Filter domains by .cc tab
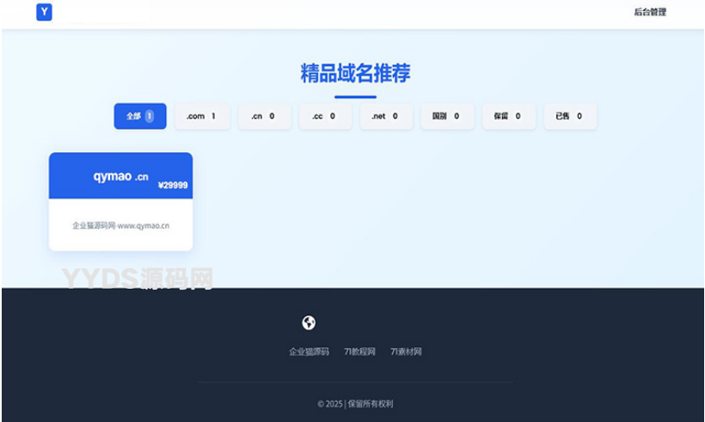The image size is (705, 422). pyautogui.click(x=325, y=116)
